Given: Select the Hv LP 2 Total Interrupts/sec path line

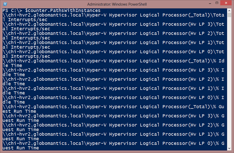Looking at the screenshot, I should [x=113, y=36].
